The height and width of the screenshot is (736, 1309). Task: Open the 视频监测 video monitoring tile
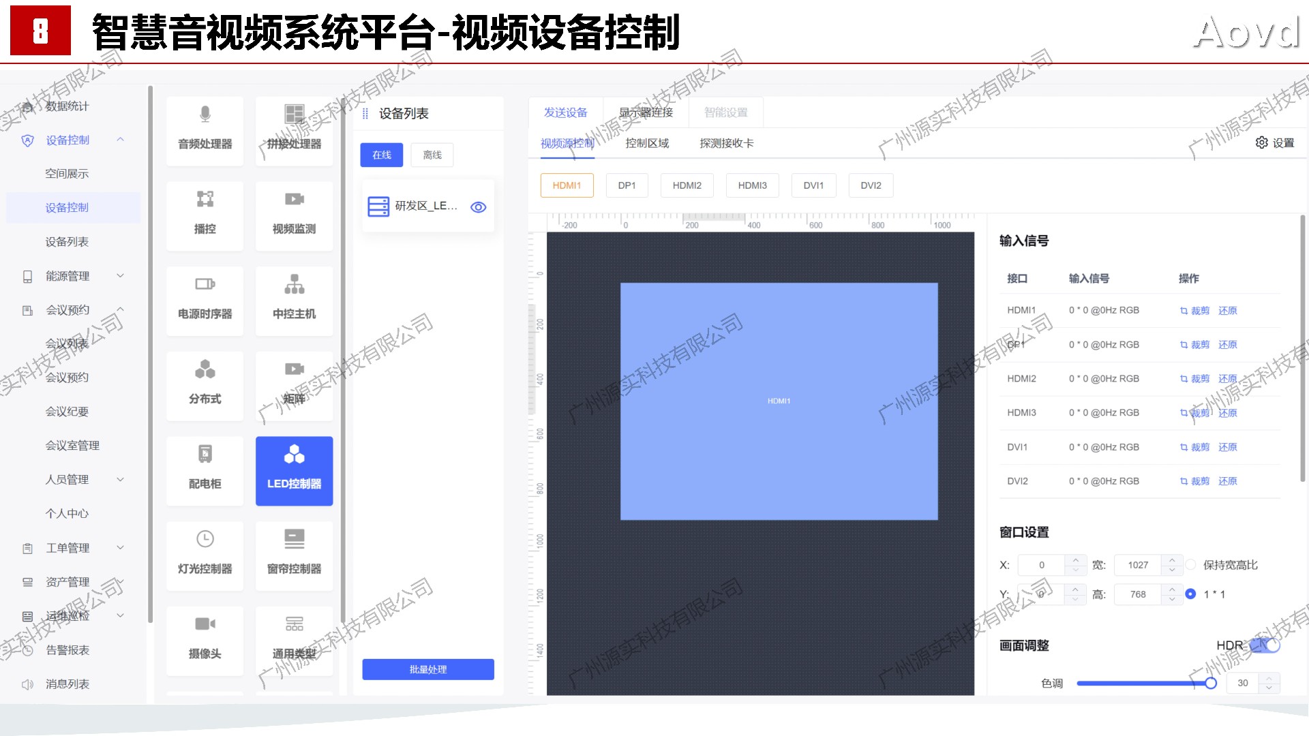pos(294,215)
